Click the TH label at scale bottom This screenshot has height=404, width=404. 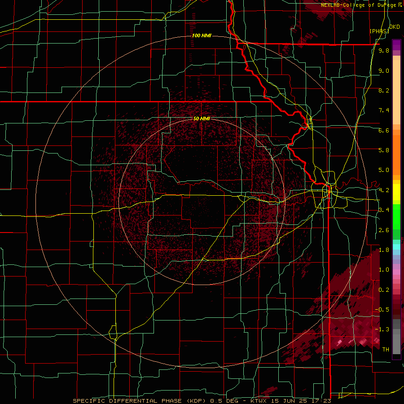point(386,350)
